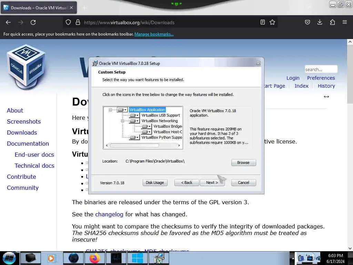Screen dimensions: 353x265
Task: Bookmark this page with the star icon
Action: tap(272, 22)
